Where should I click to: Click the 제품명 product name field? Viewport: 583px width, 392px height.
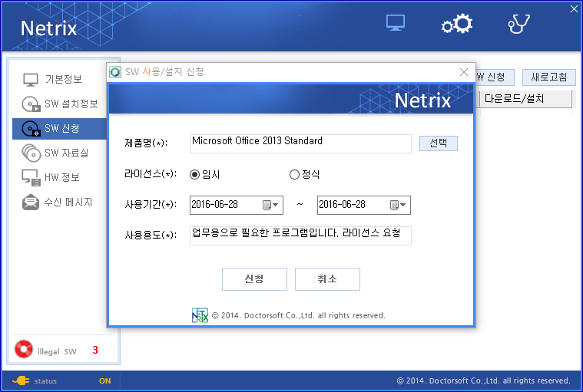(x=300, y=143)
